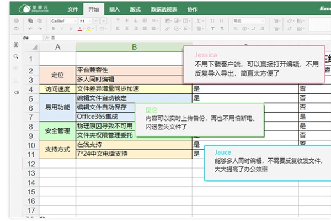The width and height of the screenshot is (331, 221).
Task: Select the cell 7*24中文电话支持
Action: (134, 154)
